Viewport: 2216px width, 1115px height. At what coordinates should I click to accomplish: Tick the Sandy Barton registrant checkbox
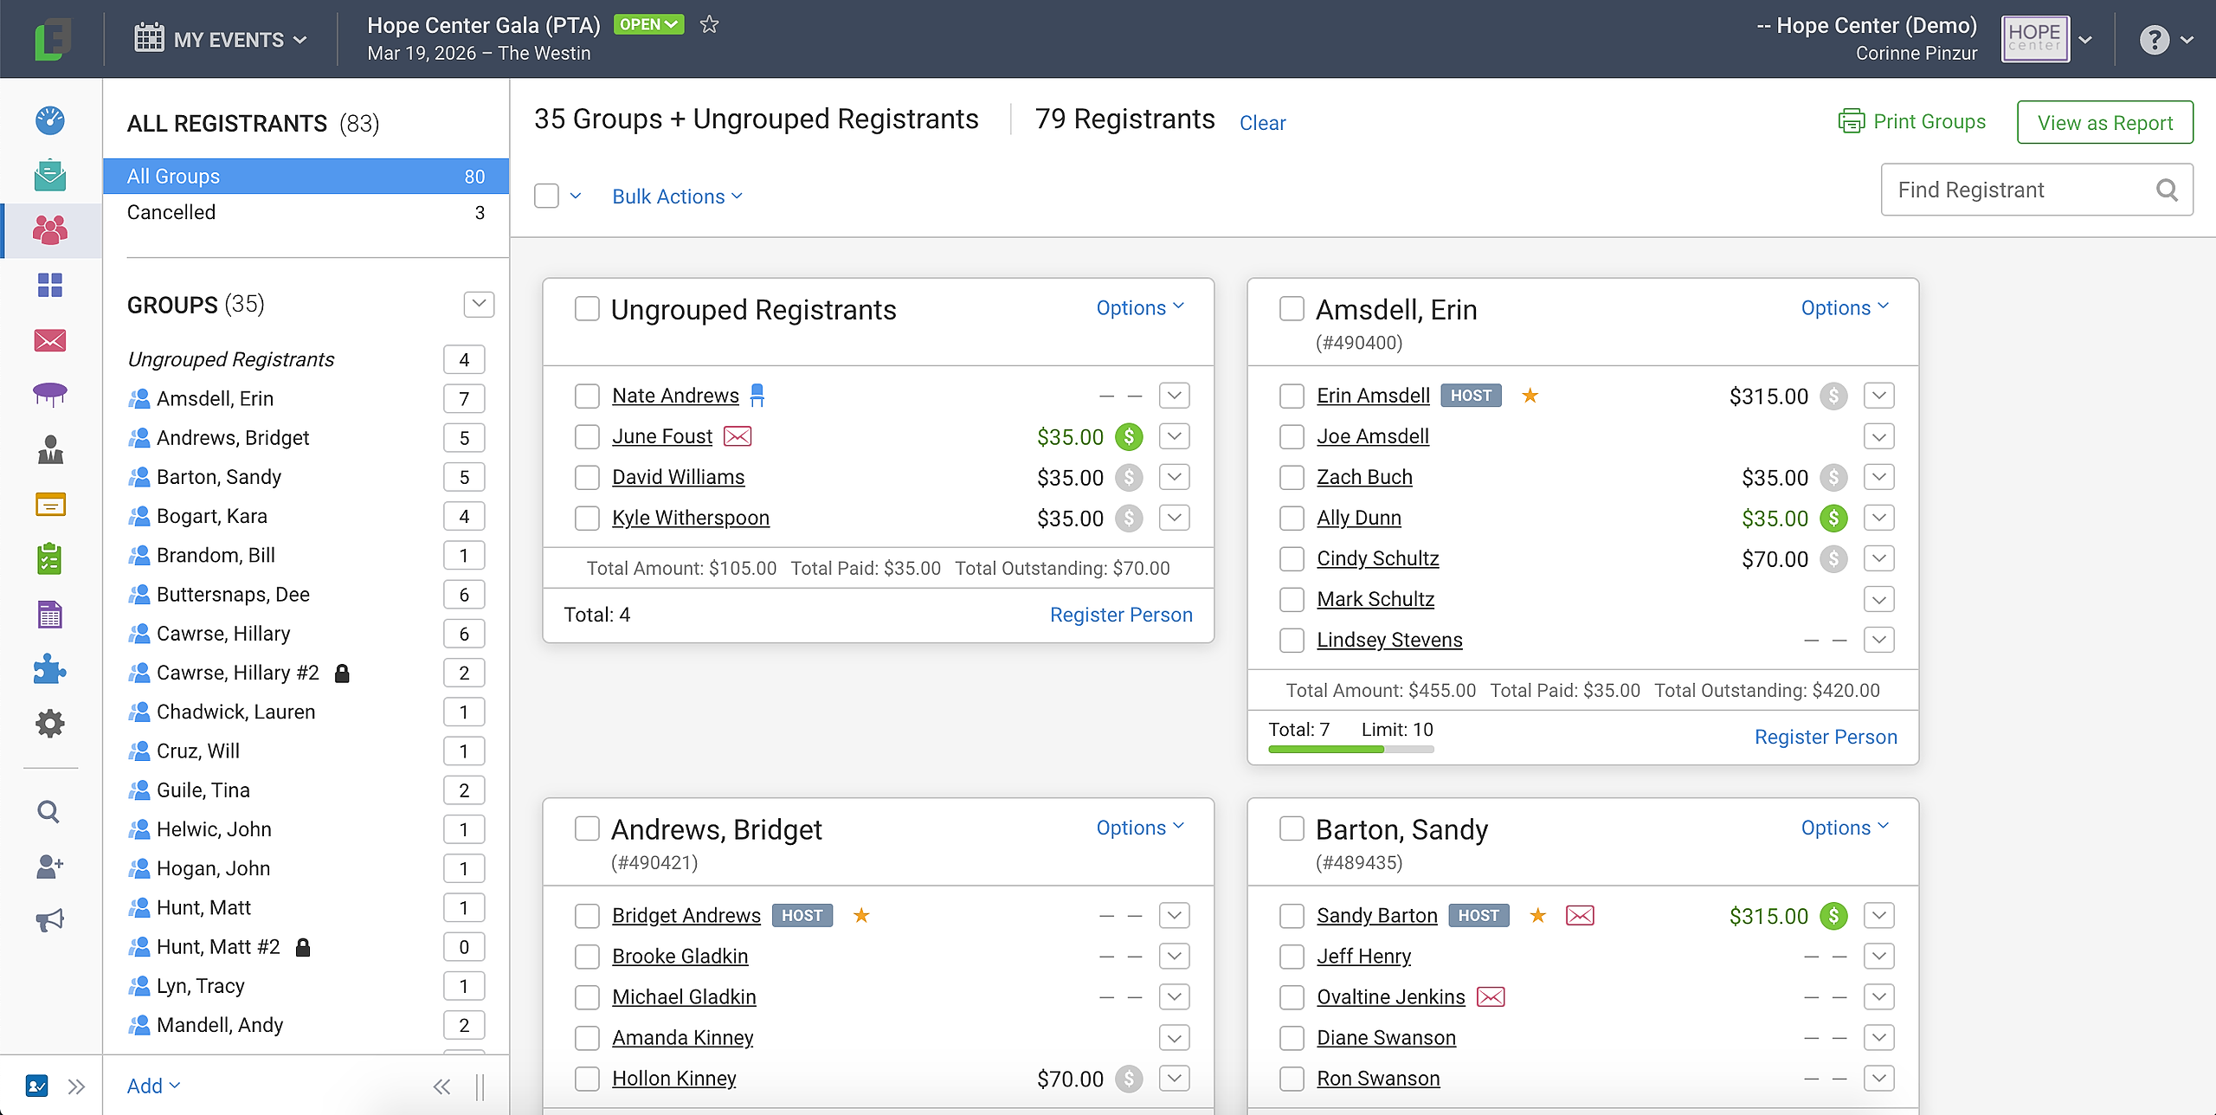(x=1292, y=915)
